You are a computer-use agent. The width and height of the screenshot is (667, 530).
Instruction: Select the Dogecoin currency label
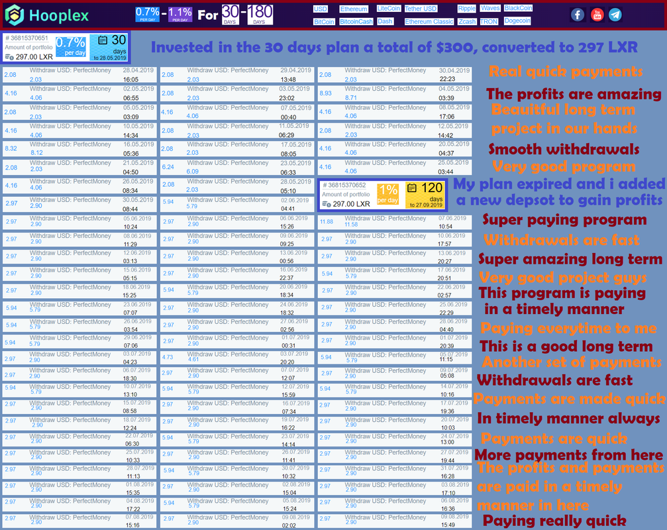tap(517, 21)
